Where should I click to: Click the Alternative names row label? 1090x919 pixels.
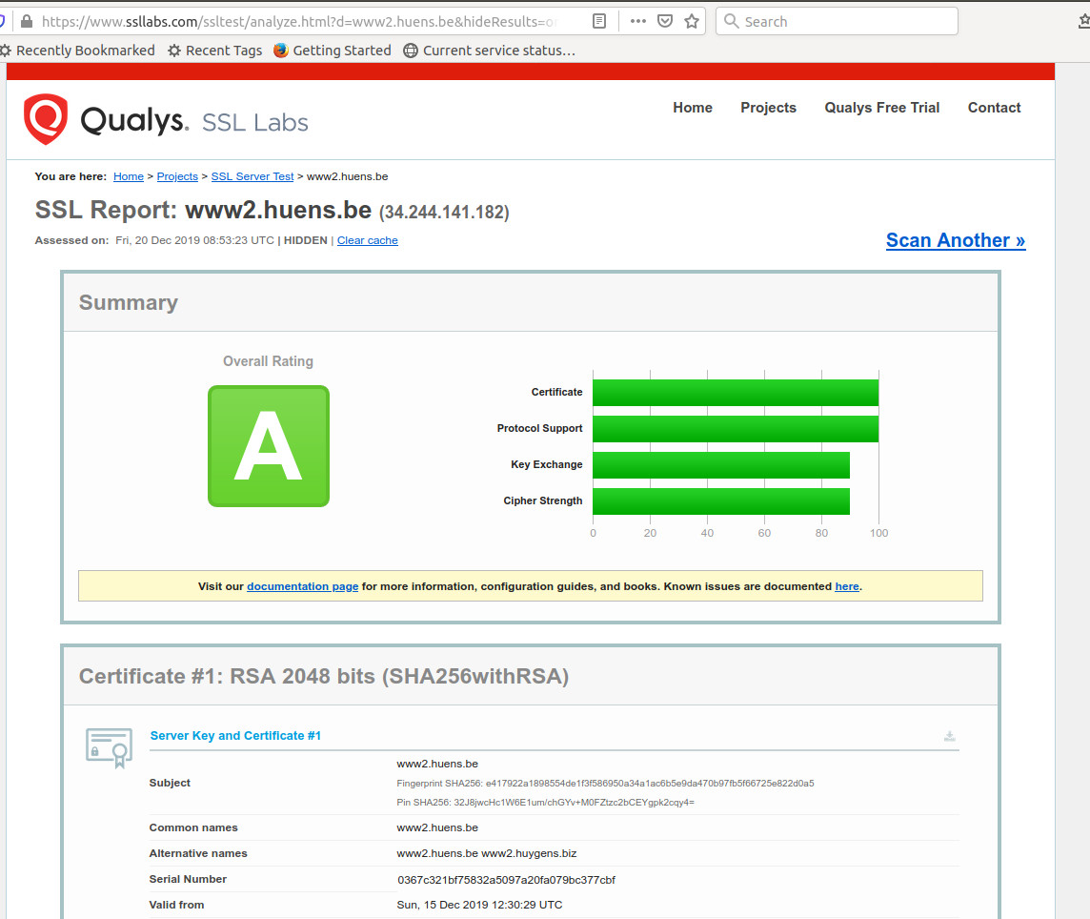click(198, 853)
